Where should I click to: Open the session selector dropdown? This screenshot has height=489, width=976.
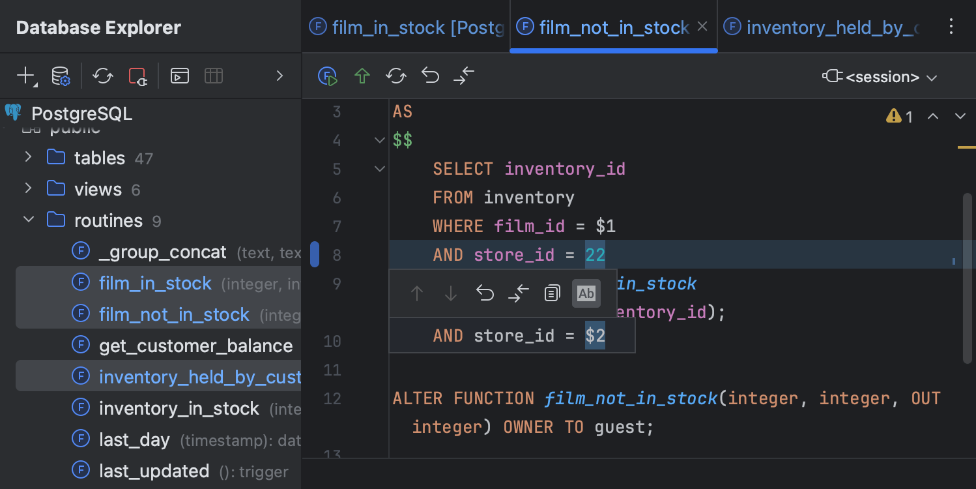(x=879, y=76)
